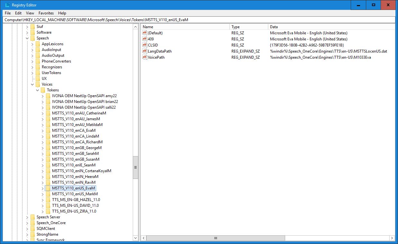This screenshot has width=398, height=244.
Task: Click the UserTokens folder icon
Action: (x=38, y=73)
